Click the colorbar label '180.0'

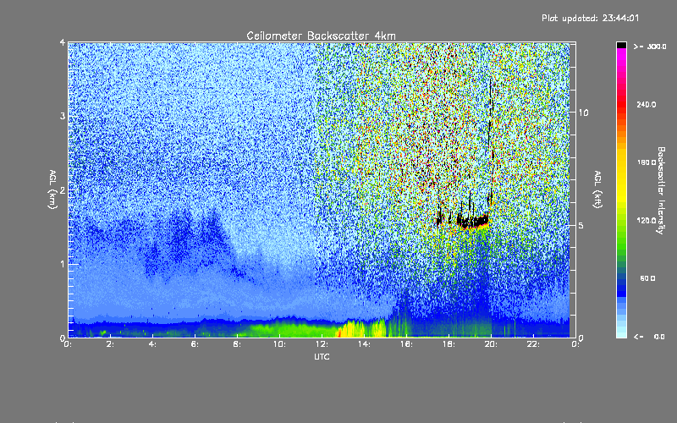click(647, 162)
